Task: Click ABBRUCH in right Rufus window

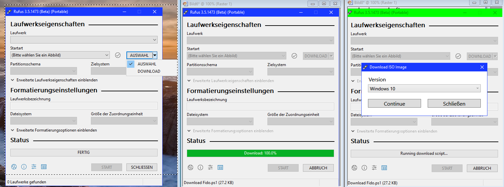Action: (482, 168)
